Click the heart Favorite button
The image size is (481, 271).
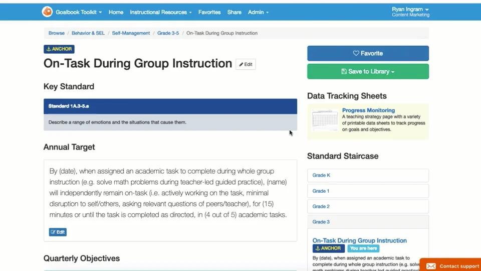(368, 53)
